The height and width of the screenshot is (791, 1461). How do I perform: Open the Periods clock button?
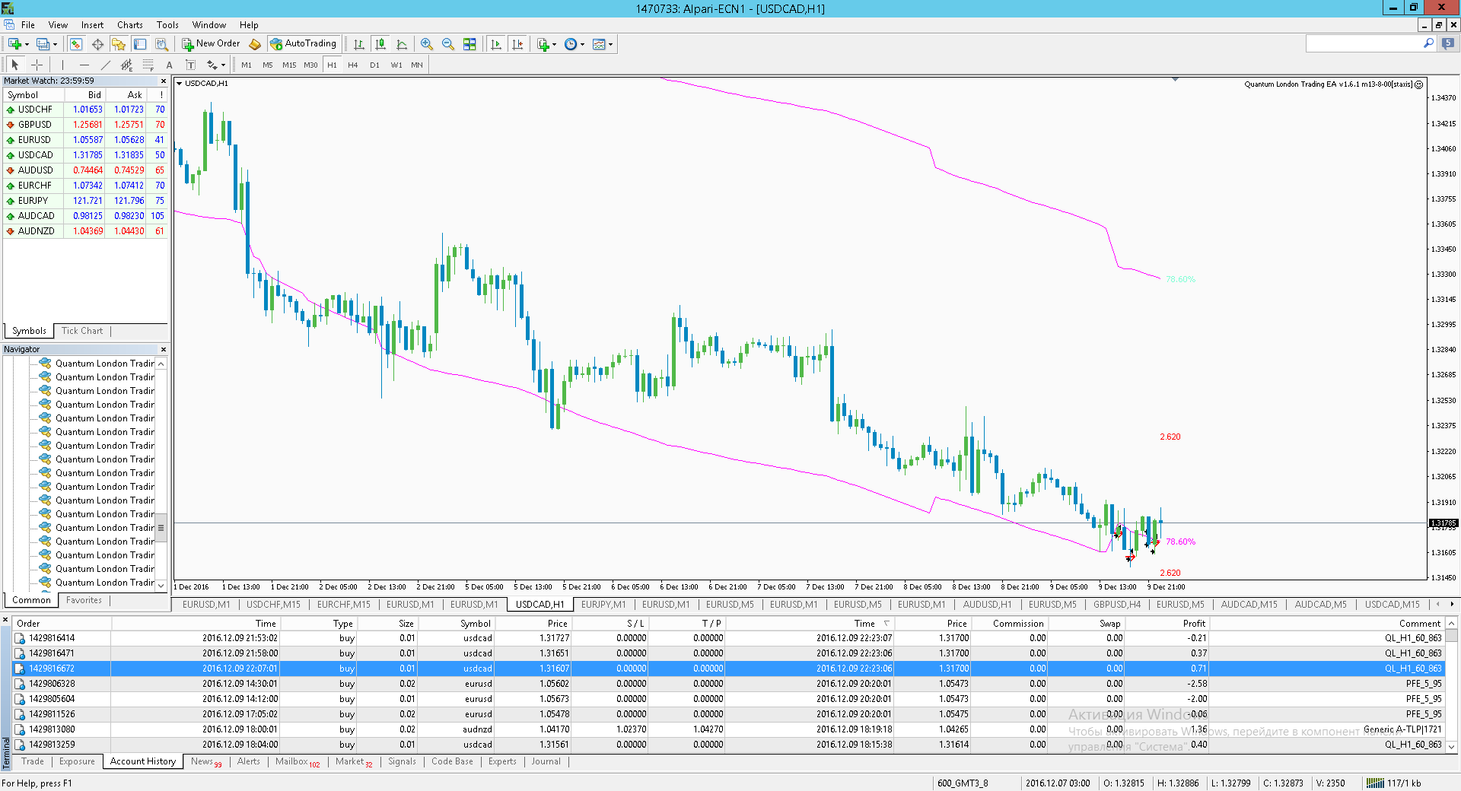(571, 44)
